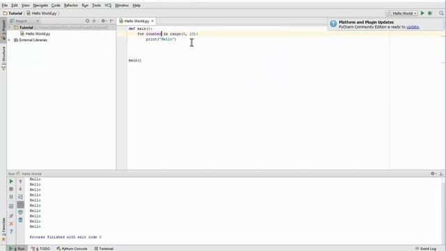Open the View menu
The image size is (446, 251).
[25, 6]
